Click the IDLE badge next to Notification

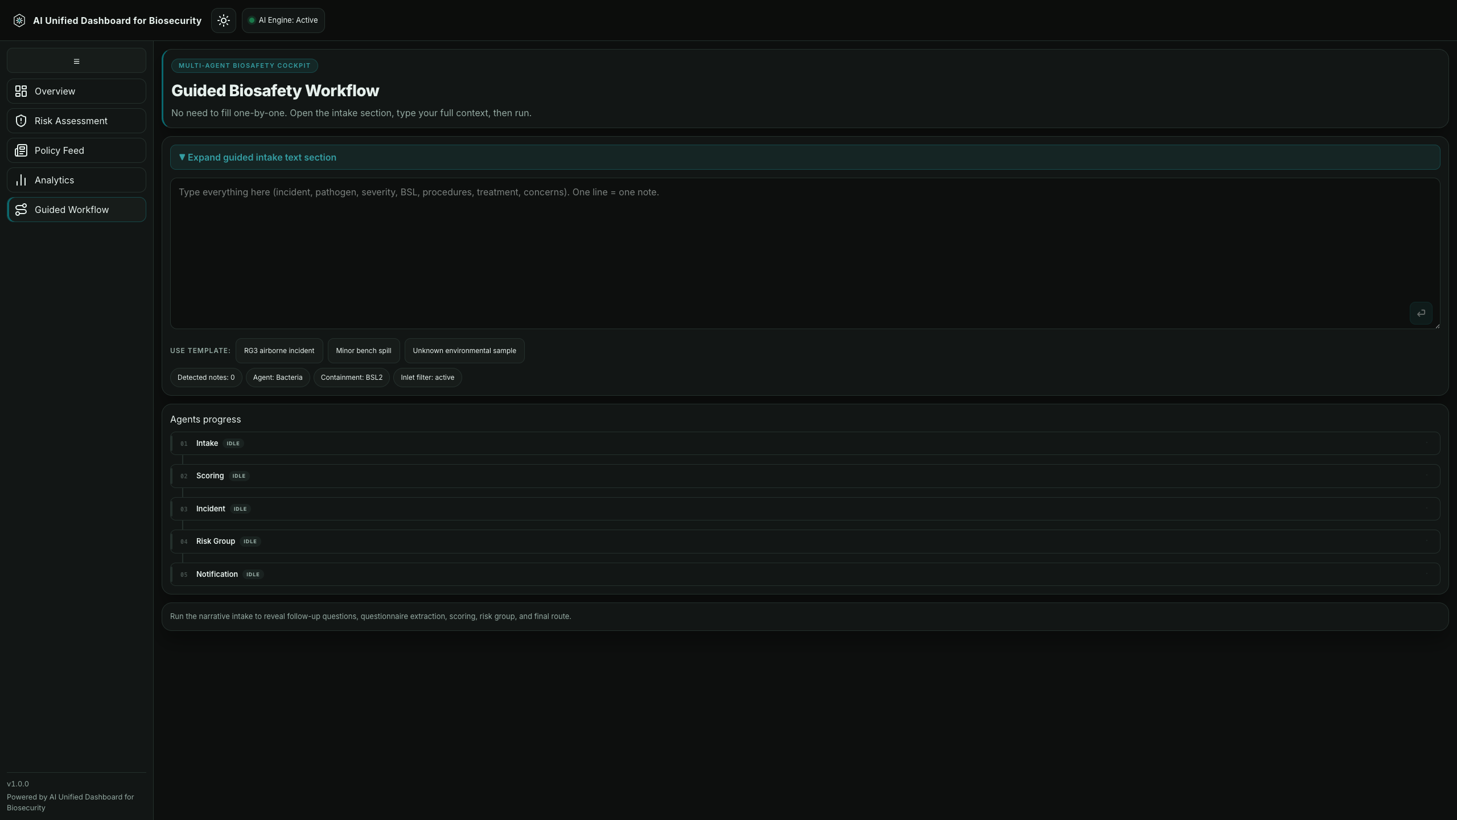click(x=253, y=575)
